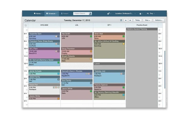Click the patient search person icon
This screenshot has width=189, height=118.
[x=90, y=14]
